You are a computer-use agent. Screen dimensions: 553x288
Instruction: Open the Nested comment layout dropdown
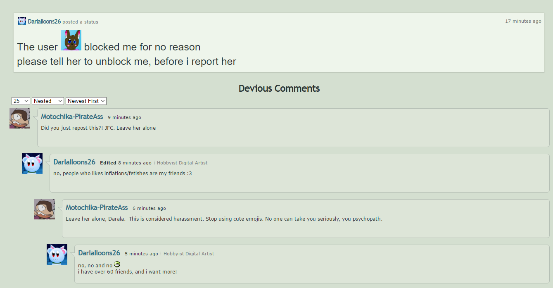[x=48, y=101]
